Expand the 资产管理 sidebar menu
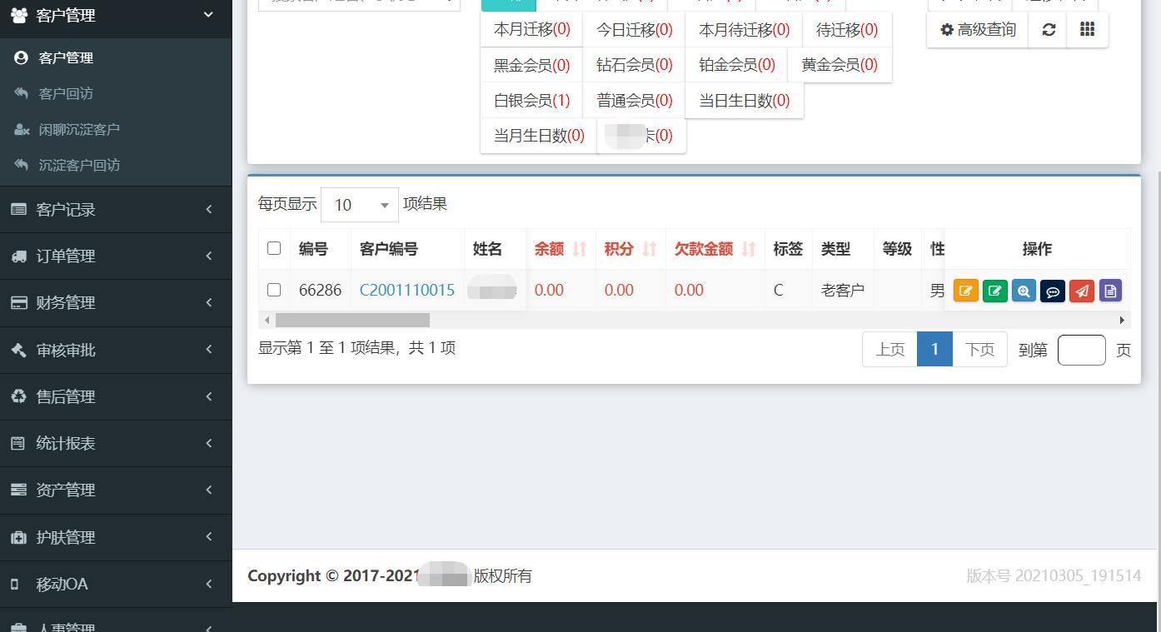 click(x=116, y=490)
